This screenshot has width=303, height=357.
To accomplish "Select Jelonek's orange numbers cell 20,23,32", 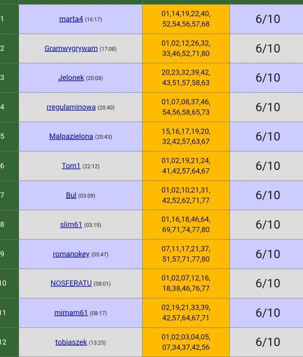I will (186, 78).
